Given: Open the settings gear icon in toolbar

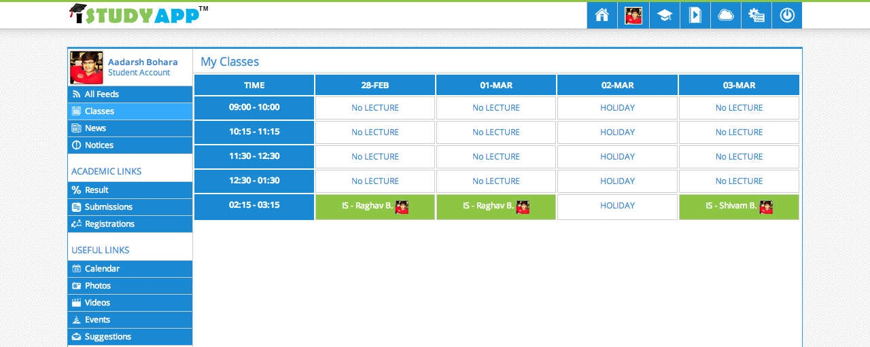Looking at the screenshot, I should [756, 15].
